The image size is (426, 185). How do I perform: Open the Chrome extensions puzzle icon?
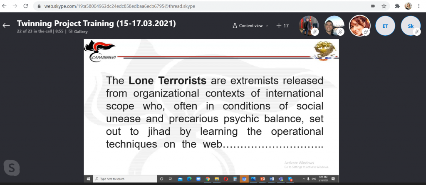click(397, 6)
